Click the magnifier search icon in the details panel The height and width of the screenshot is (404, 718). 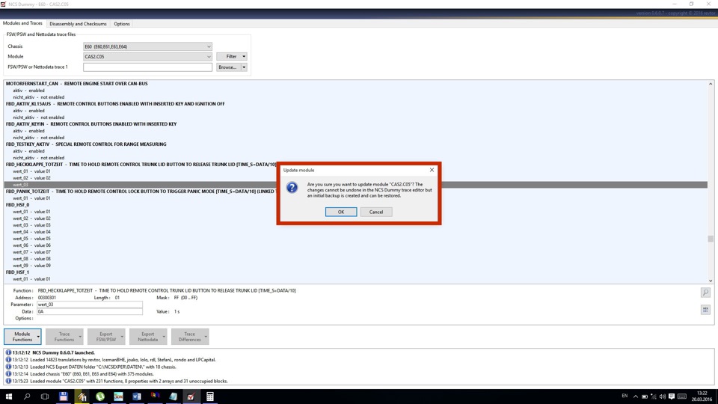[x=705, y=293]
